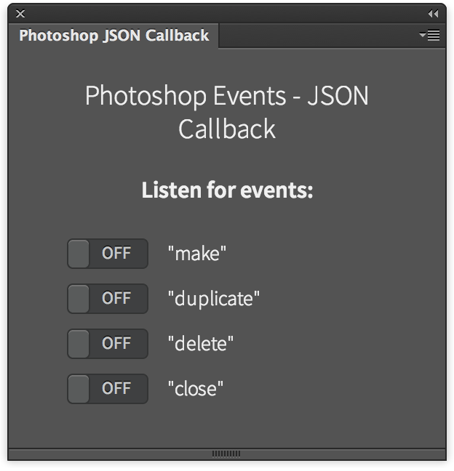Image resolution: width=454 pixels, height=471 pixels.
Task: Collapse panel with double-arrow icon
Action: tap(433, 14)
